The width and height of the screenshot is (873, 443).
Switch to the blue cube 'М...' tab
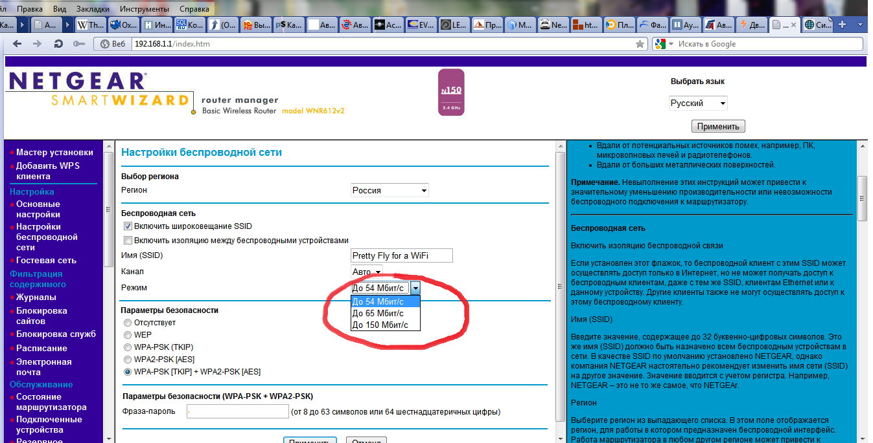pyautogui.click(x=522, y=25)
